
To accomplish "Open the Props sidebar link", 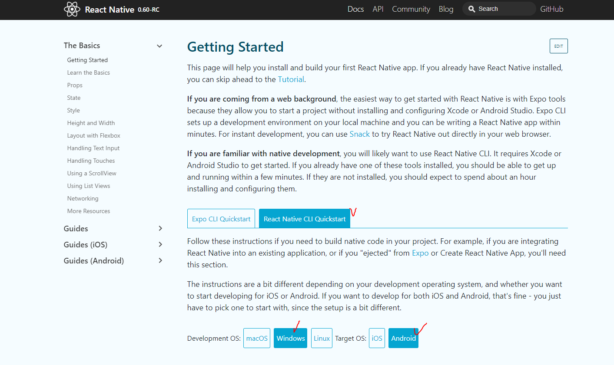I will [x=75, y=85].
